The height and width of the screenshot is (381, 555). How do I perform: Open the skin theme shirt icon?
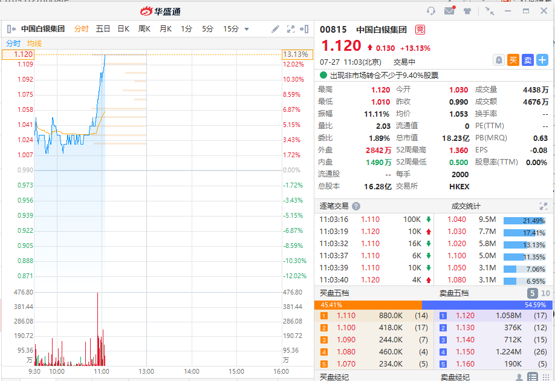467,11
